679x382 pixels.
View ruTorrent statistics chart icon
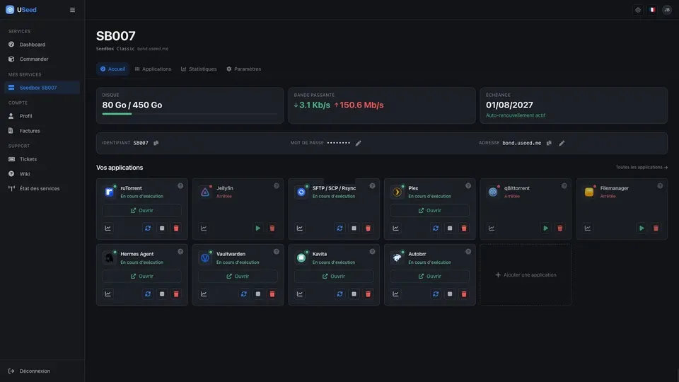click(x=108, y=228)
